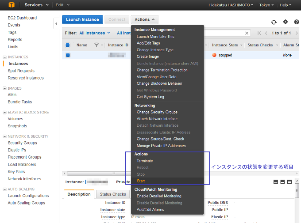
Task: Open Volumes in sidebar
Action: coord(15,119)
